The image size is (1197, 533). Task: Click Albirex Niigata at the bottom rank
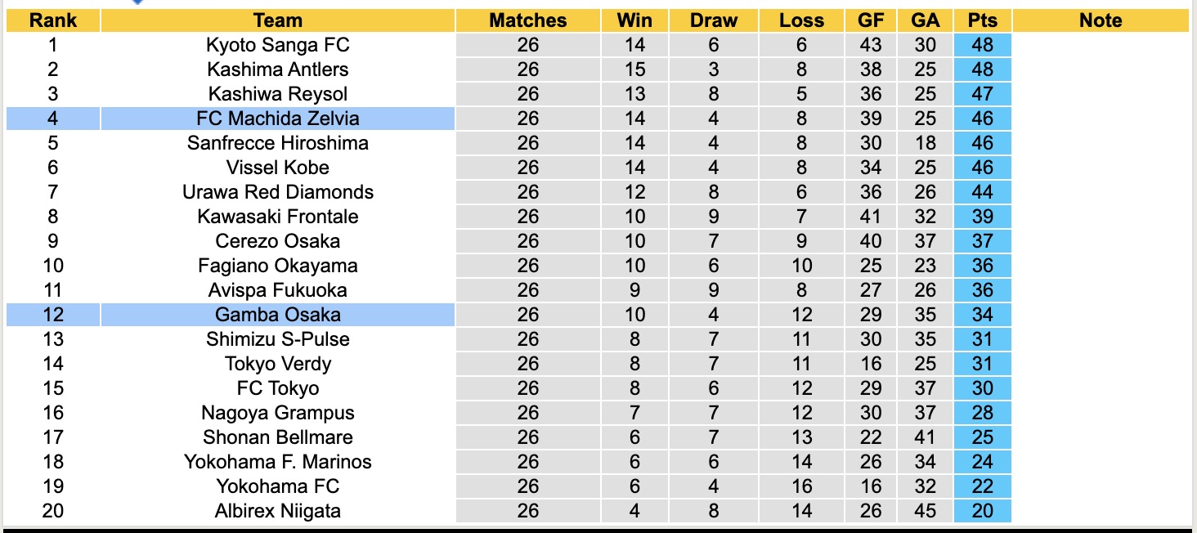[277, 511]
